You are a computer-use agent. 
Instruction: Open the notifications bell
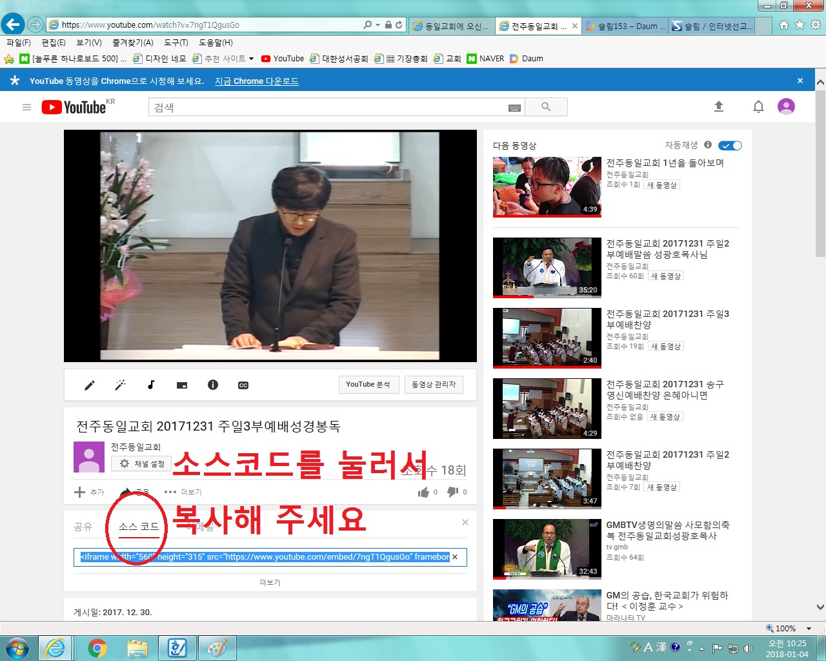click(758, 107)
